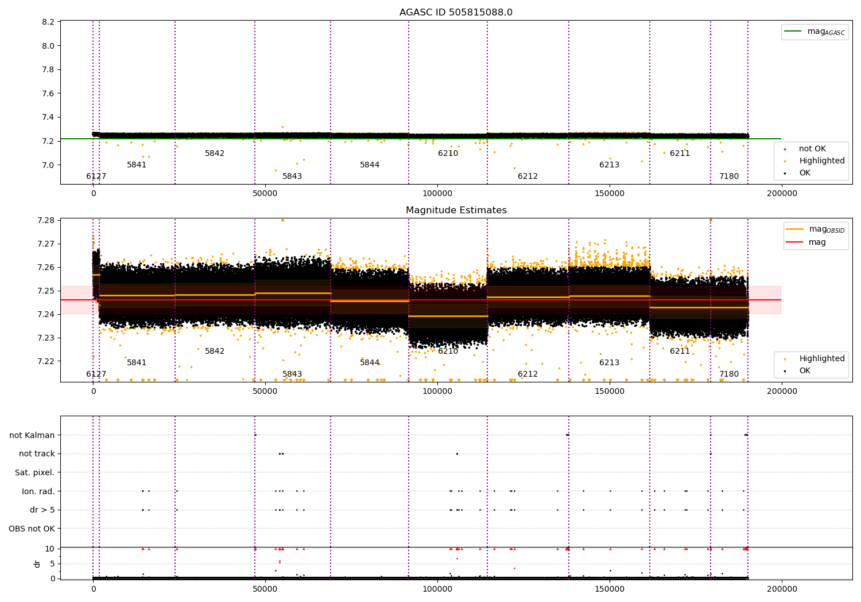The image size is (861, 602).
Task: Click the 7.6 y-axis tick label
Action: pos(48,93)
